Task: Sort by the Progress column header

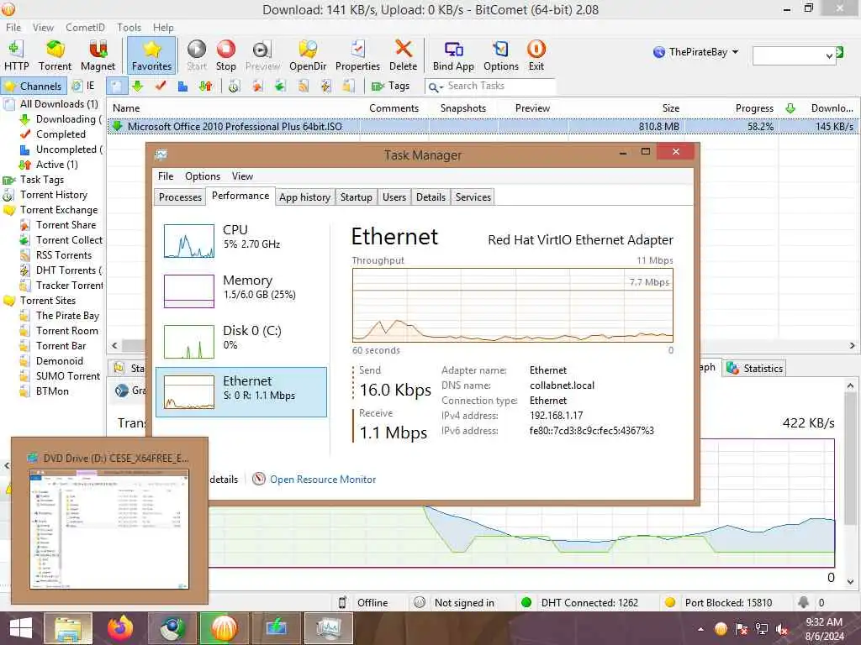Action: (754, 108)
